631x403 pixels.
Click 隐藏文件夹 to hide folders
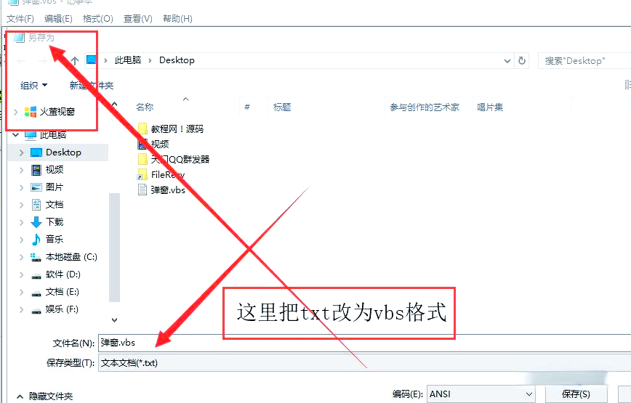(x=44, y=396)
